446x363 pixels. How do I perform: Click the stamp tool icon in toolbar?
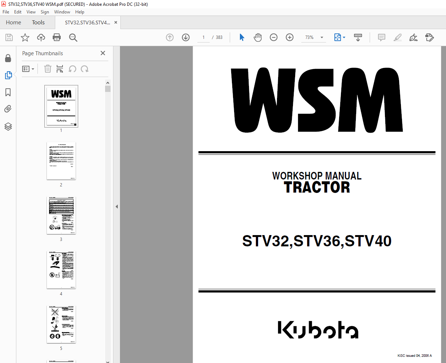coord(430,37)
